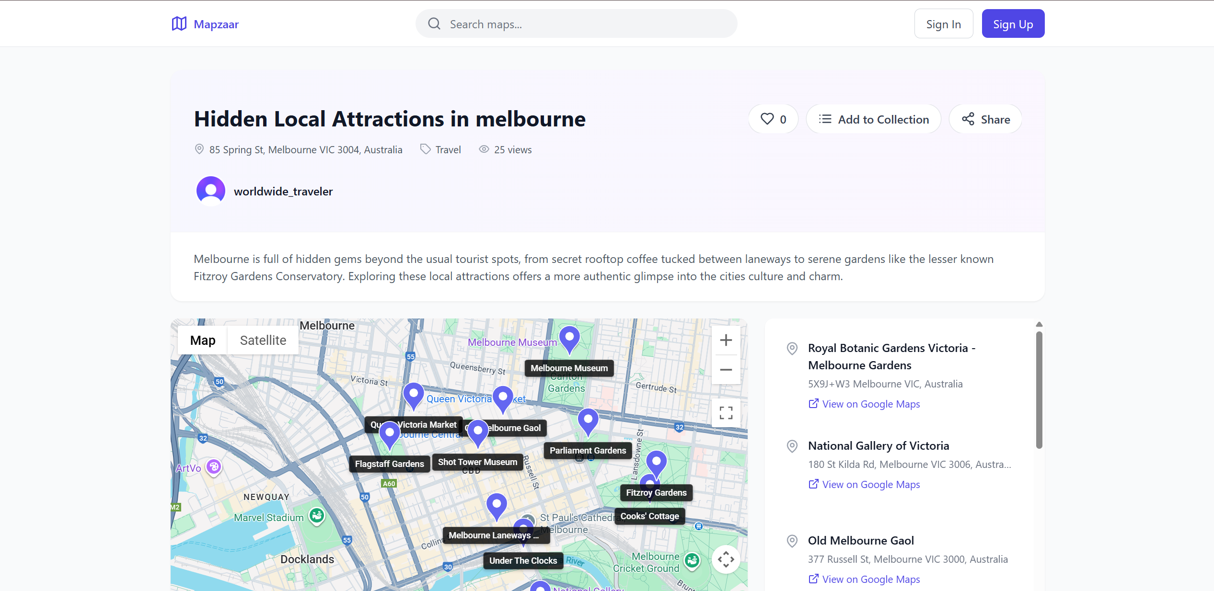Click the Search maps input field

pyautogui.click(x=576, y=24)
